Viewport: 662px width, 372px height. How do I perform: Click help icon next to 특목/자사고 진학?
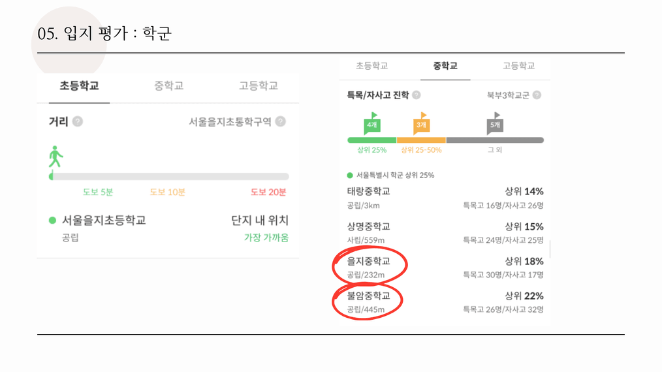point(417,95)
